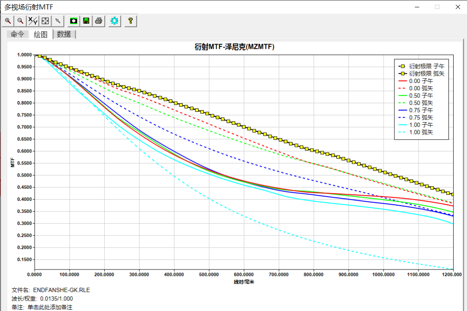Screen dimensions: 467x311
Task: Click the green line swatch for 0.50 子午
Action: 403,95
